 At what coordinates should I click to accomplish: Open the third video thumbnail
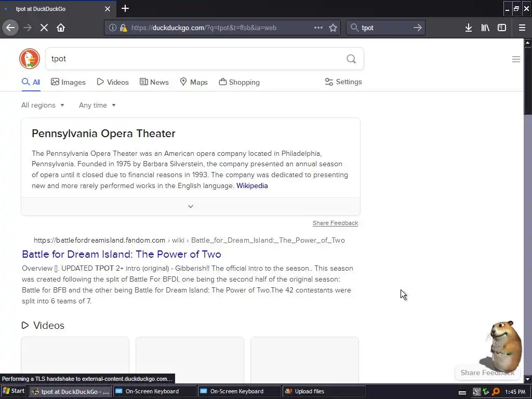[304, 360]
